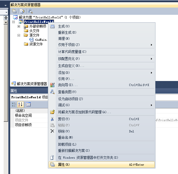Viewport: 178px width, 174px height.
Task: Select the 解决方案 "PrintHelloWorld" root node
Action: pyautogui.click(x=50, y=17)
